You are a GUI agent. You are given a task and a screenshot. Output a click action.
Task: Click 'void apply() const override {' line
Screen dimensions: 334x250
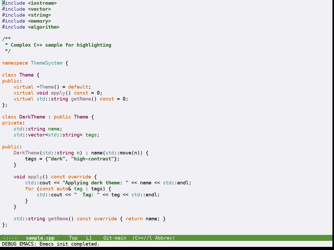tap(55, 177)
